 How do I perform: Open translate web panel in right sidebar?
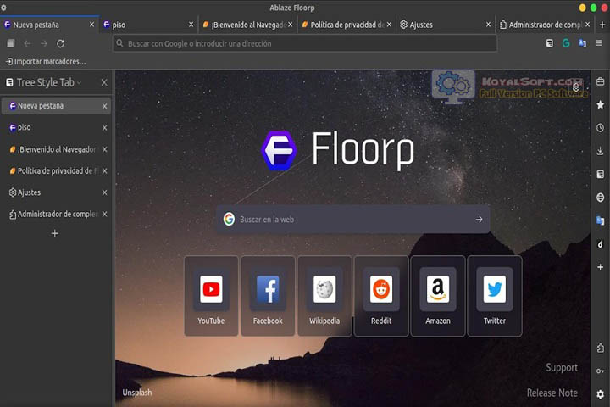601,220
